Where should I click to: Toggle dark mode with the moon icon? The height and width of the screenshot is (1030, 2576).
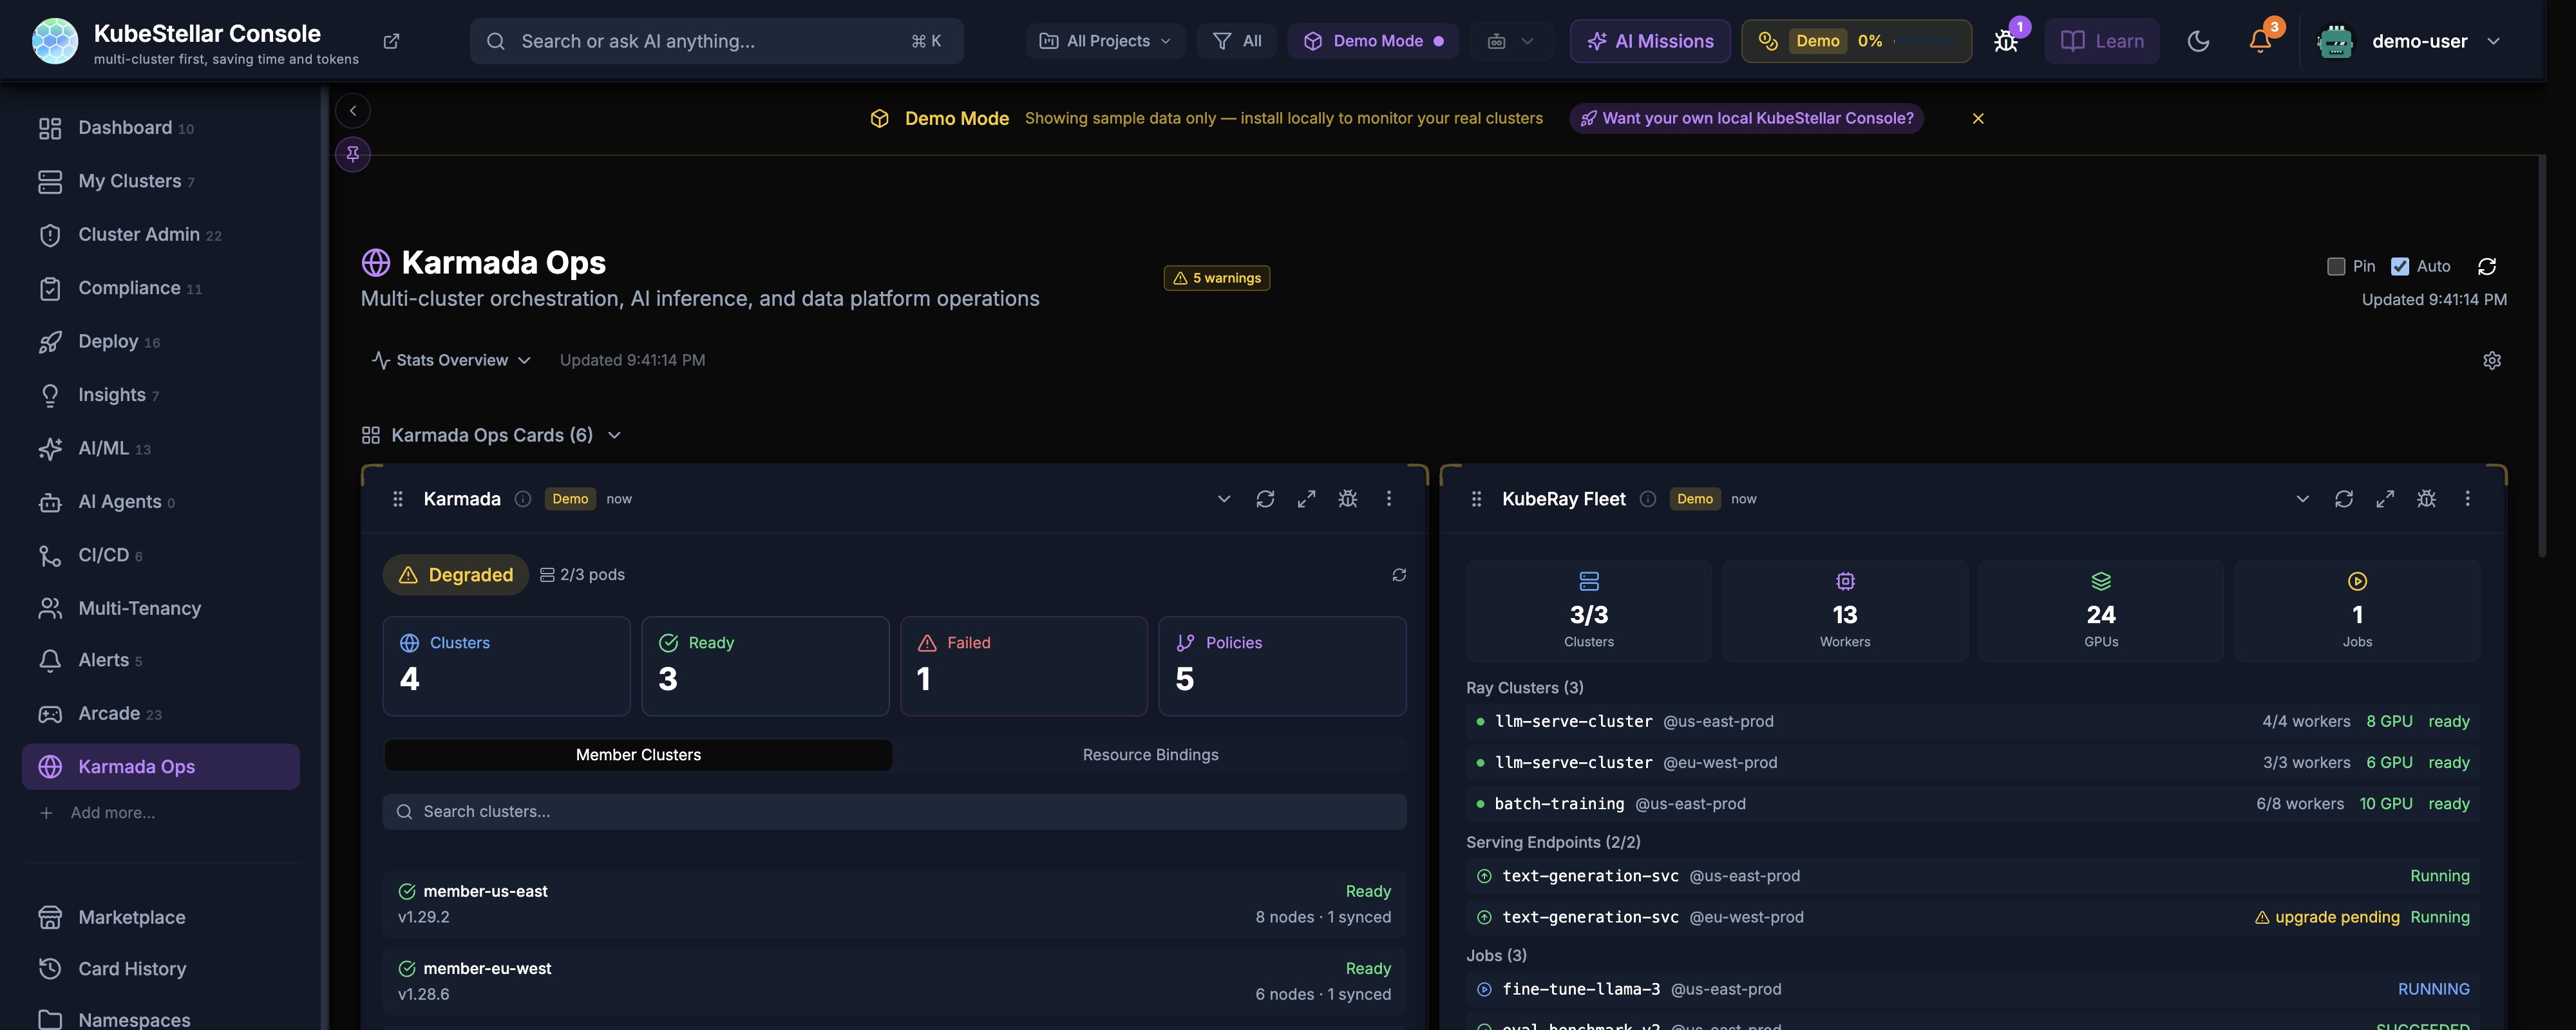2197,41
